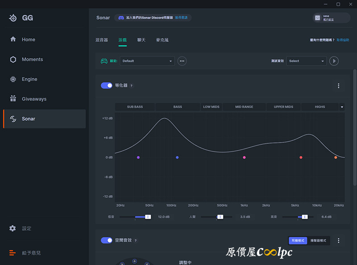Open help tooltip for 等化器
The height and width of the screenshot is (265, 357).
click(x=131, y=86)
